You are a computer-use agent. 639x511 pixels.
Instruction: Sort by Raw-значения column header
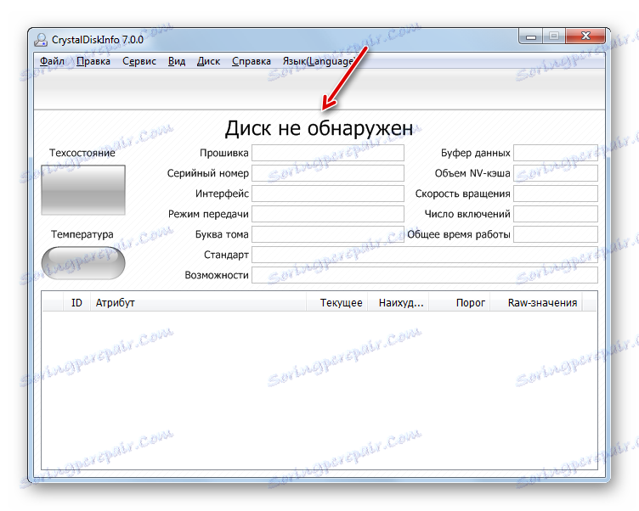(536, 302)
